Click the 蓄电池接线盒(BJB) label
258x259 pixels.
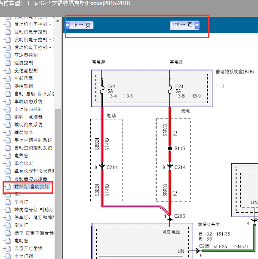pyautogui.click(x=234, y=72)
